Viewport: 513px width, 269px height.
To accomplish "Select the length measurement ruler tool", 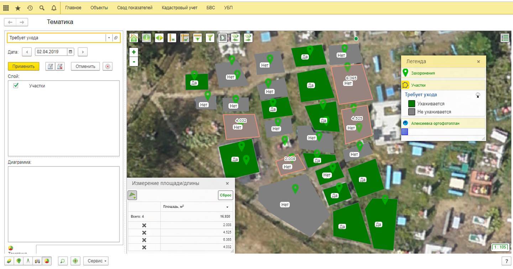I will tap(172, 38).
